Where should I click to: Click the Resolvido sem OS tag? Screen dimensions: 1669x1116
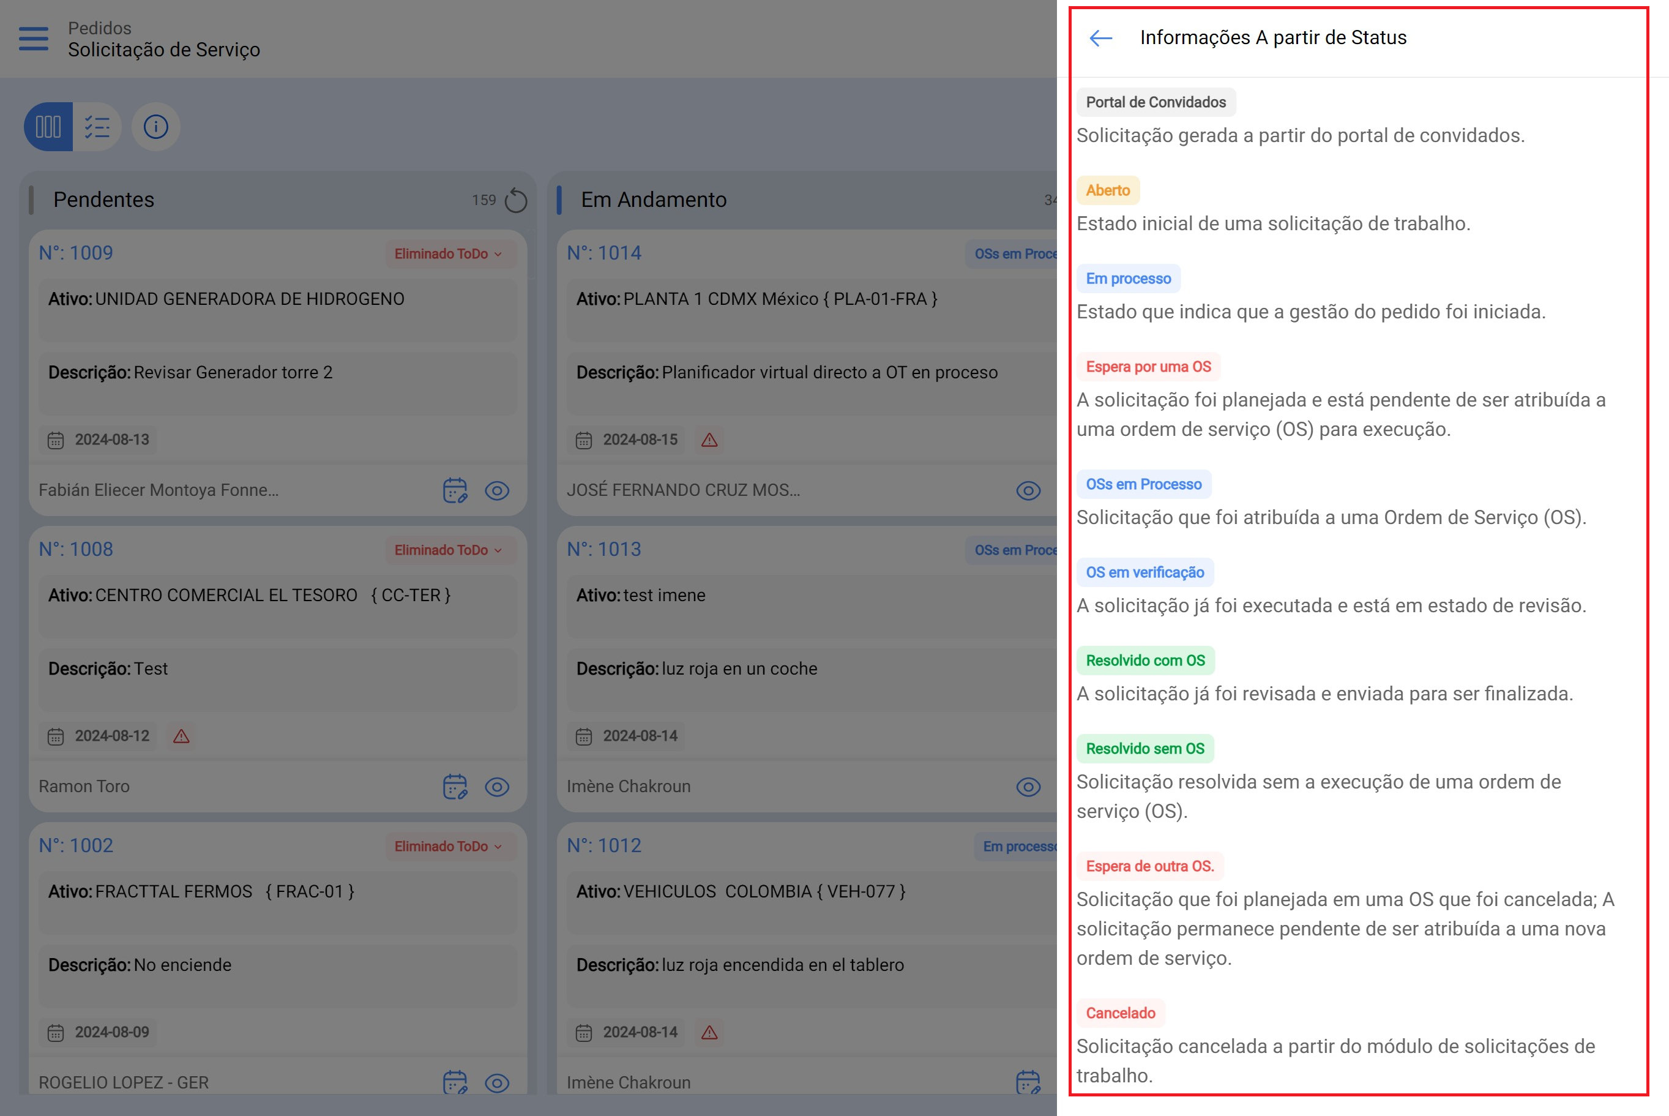tap(1144, 749)
